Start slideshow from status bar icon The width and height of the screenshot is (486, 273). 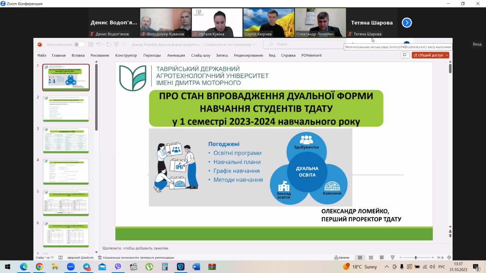click(393, 257)
